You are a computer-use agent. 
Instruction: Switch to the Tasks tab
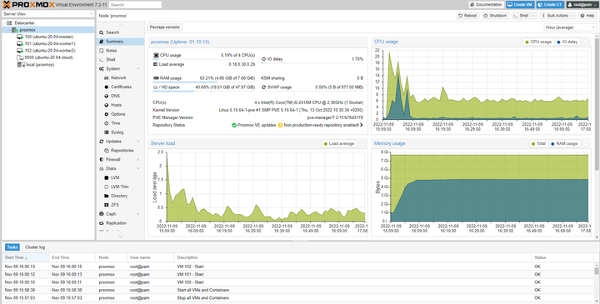pos(12,247)
